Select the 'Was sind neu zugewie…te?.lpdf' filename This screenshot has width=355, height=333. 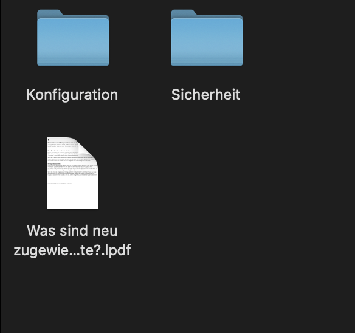(x=72, y=241)
